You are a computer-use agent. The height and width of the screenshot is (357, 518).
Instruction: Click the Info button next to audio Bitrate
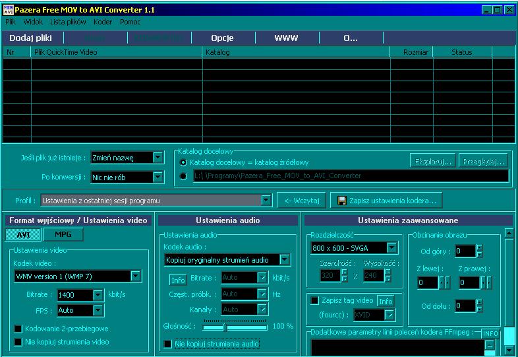(x=178, y=280)
